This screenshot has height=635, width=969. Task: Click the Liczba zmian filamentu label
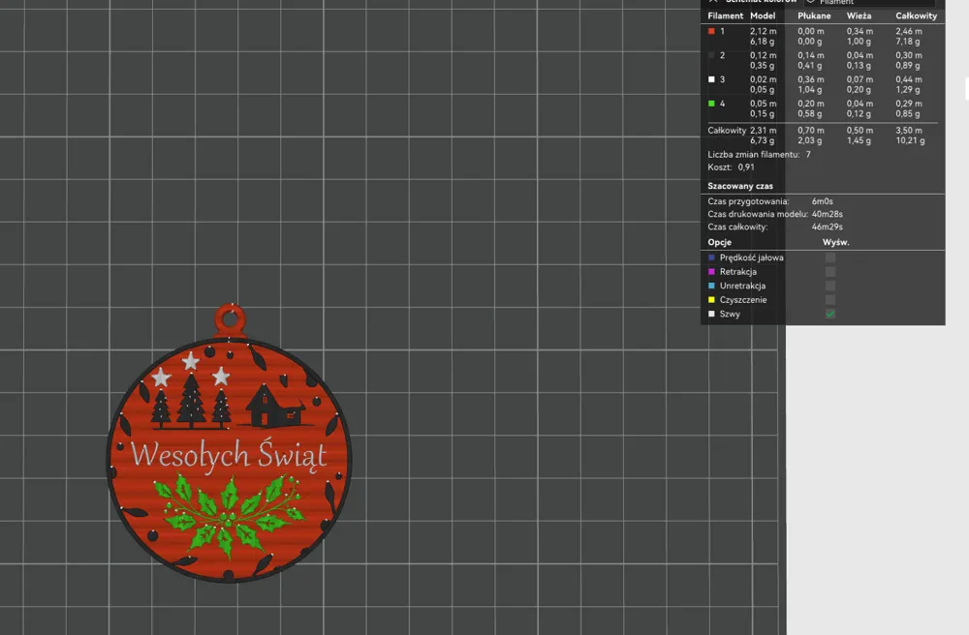pyautogui.click(x=753, y=155)
